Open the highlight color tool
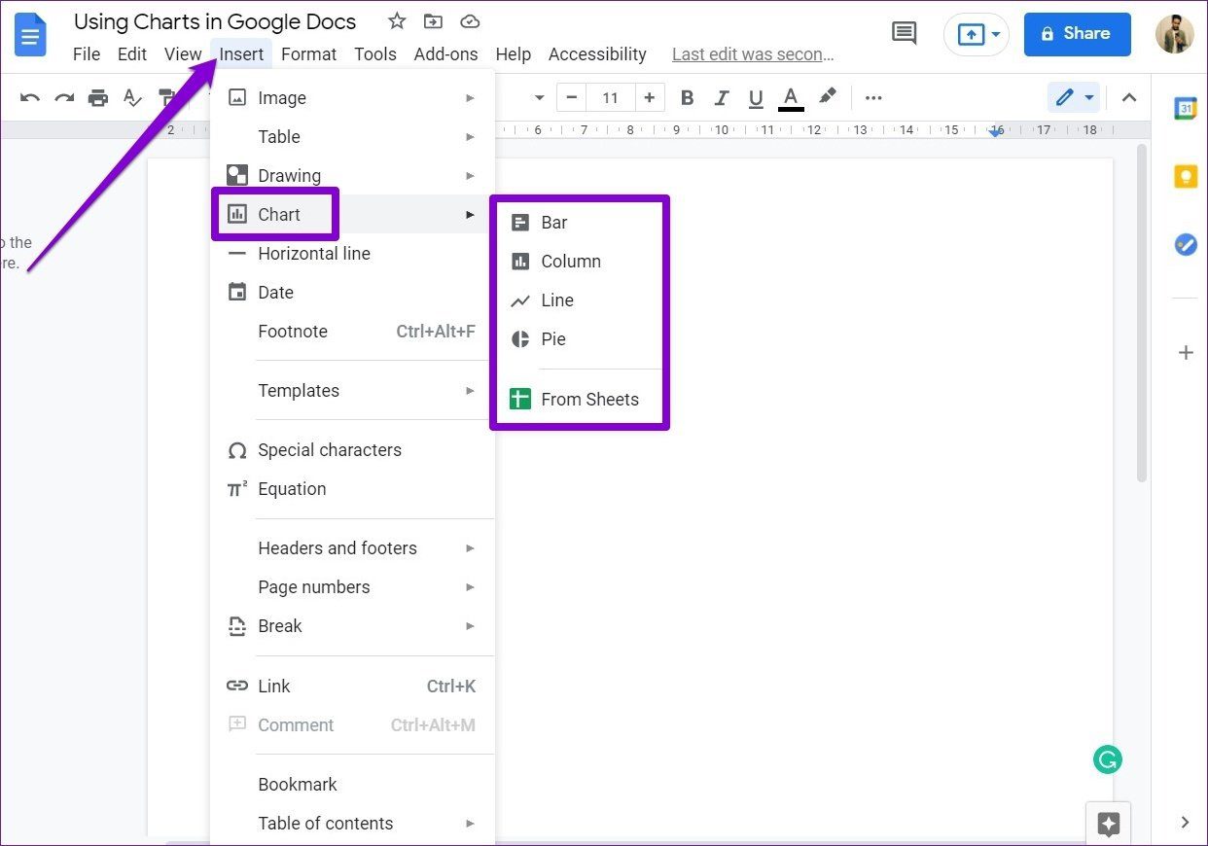 827,96
